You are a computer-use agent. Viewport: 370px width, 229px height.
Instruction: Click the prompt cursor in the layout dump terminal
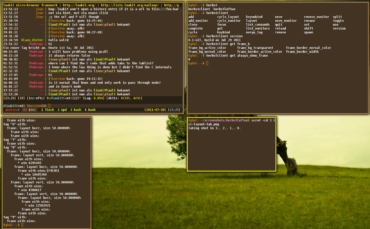point(22,225)
